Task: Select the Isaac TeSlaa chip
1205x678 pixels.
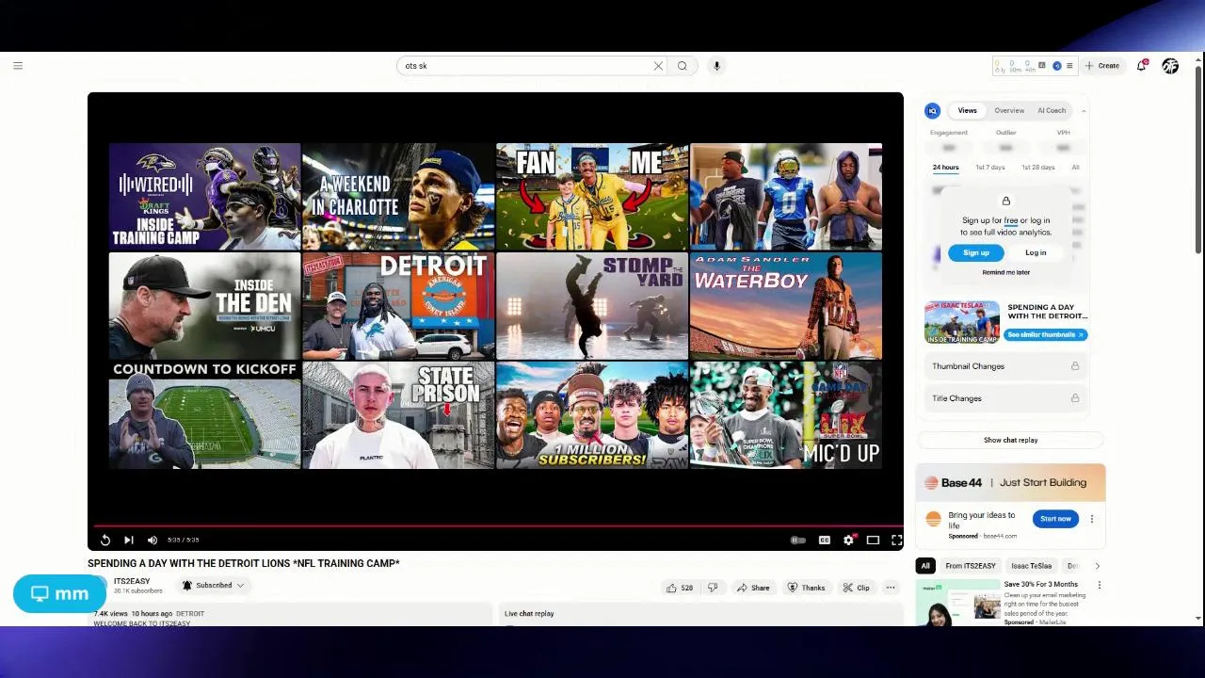Action: point(1031,566)
